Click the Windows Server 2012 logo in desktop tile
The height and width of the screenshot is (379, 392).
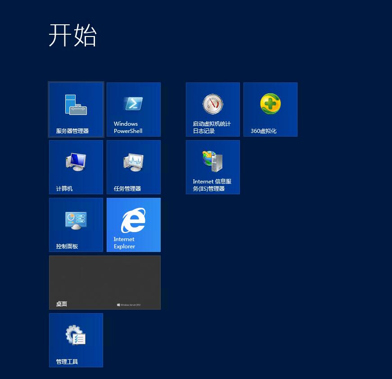tap(129, 305)
